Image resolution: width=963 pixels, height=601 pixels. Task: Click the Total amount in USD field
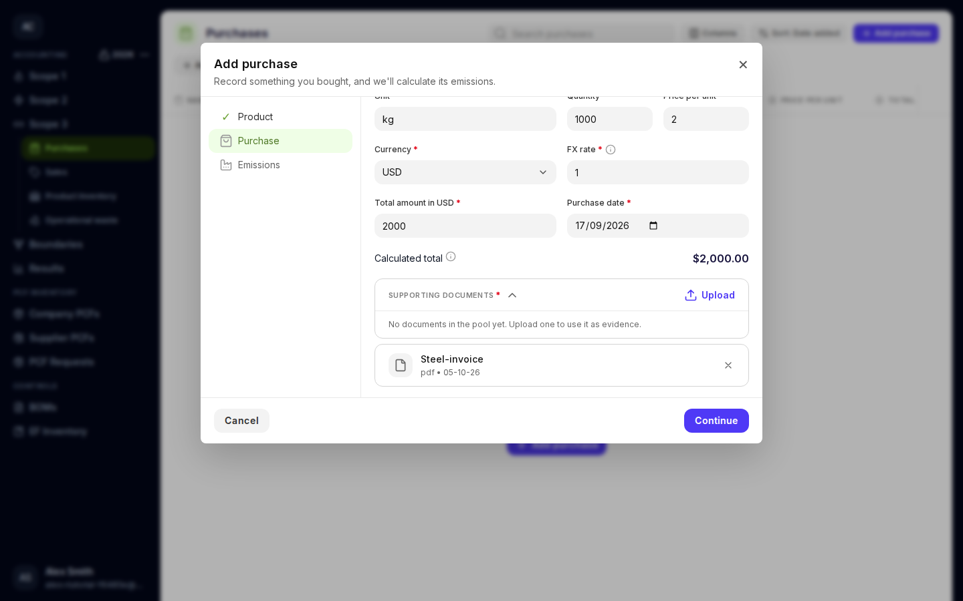(465, 226)
